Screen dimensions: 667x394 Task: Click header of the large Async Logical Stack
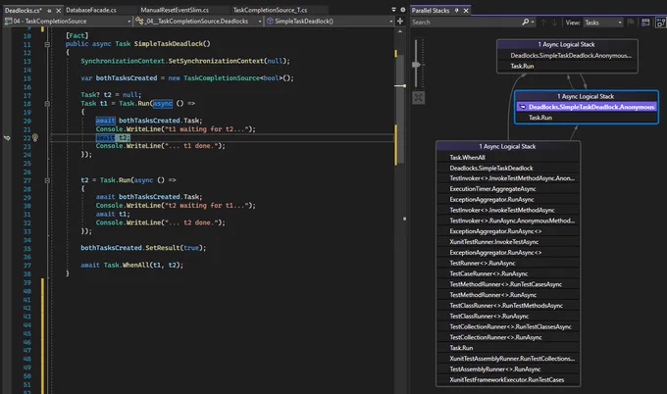(508, 146)
